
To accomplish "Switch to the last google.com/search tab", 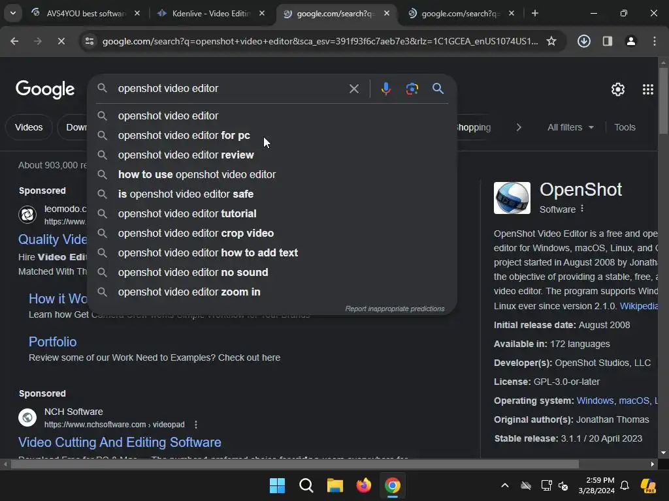I will 461,13.
